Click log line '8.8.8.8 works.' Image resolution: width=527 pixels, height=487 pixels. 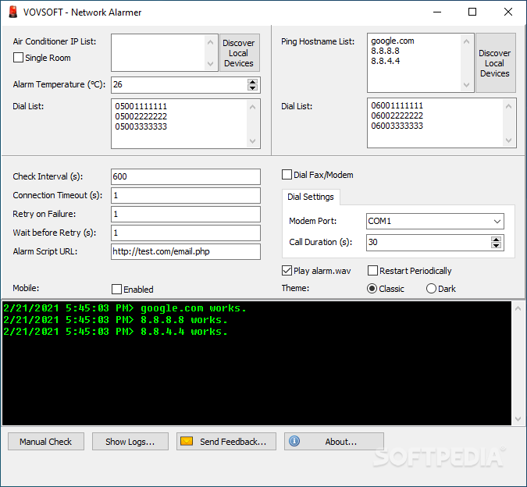click(116, 320)
